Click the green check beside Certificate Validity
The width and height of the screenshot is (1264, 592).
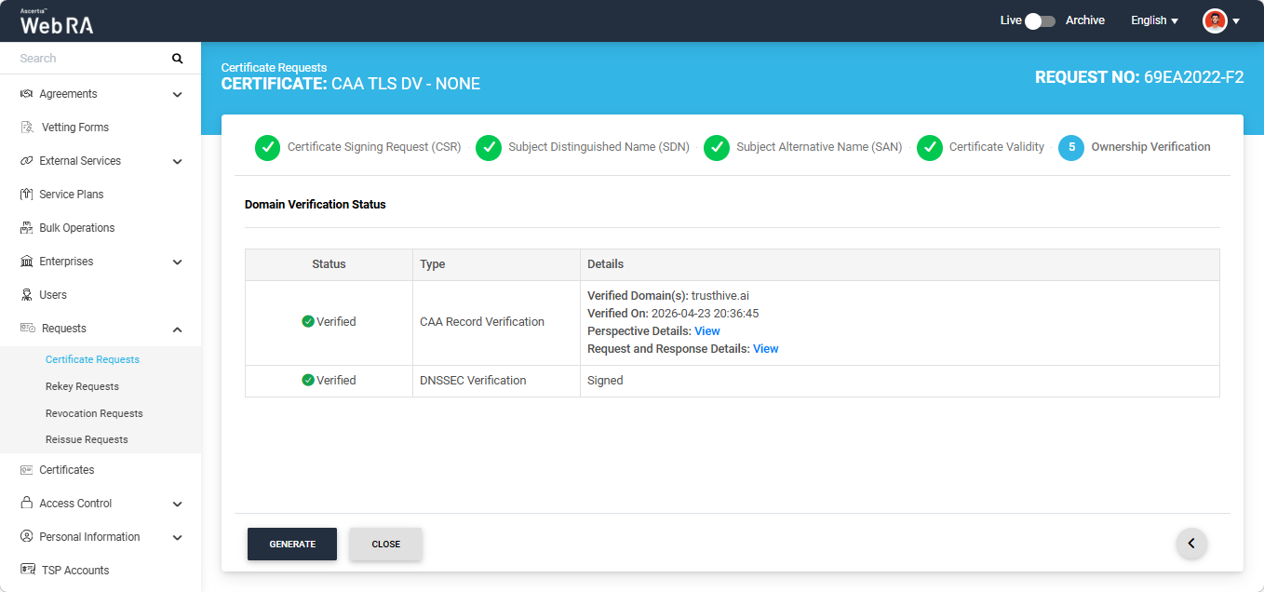pyautogui.click(x=930, y=148)
